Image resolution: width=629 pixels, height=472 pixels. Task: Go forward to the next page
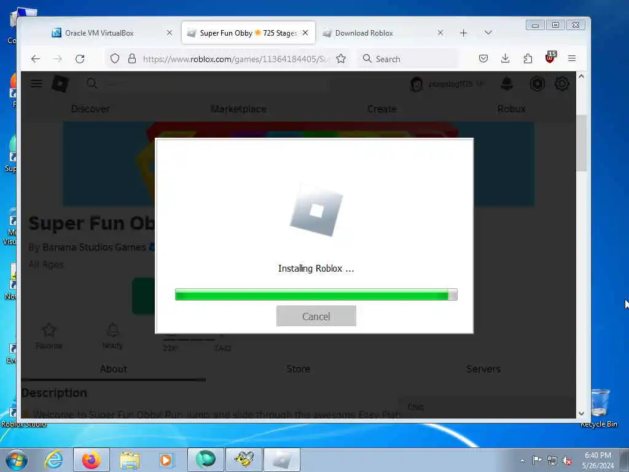coord(58,59)
